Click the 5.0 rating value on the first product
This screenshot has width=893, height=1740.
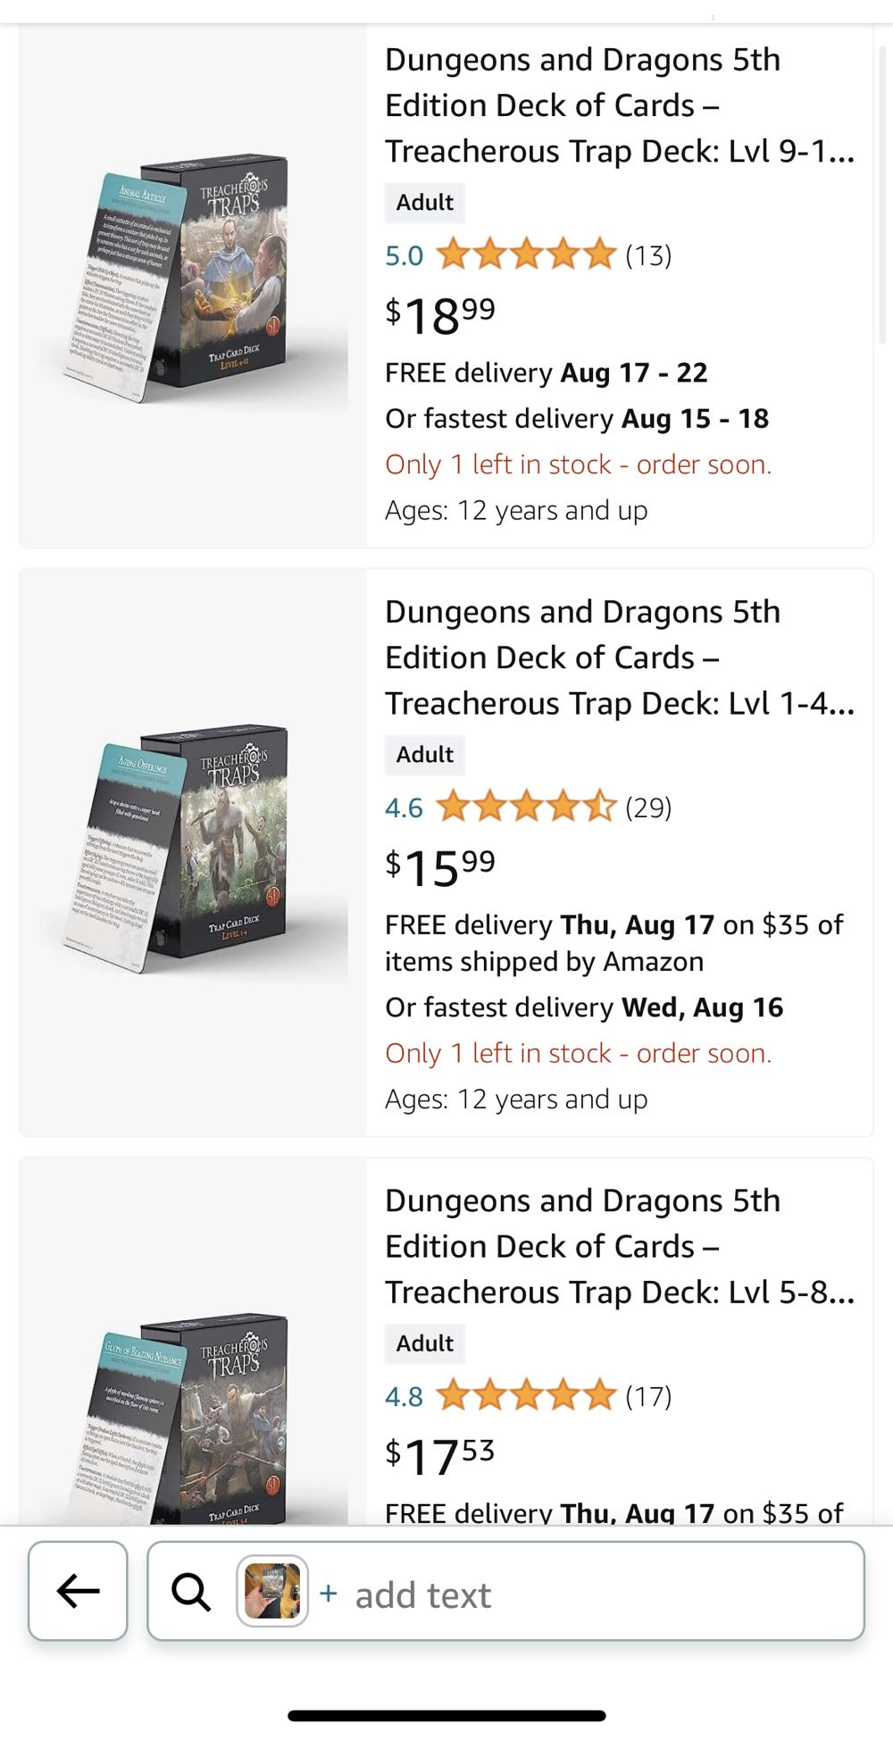[x=404, y=255]
